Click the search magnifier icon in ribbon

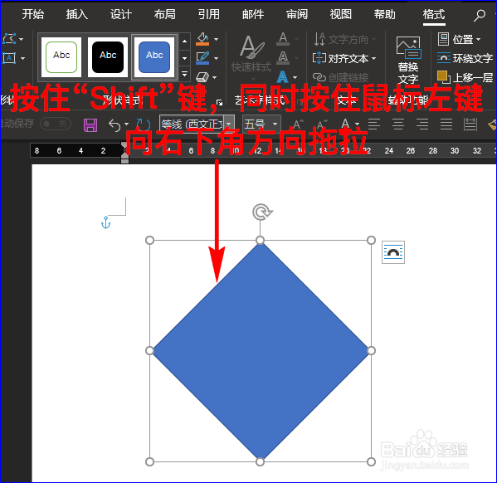[x=480, y=15]
